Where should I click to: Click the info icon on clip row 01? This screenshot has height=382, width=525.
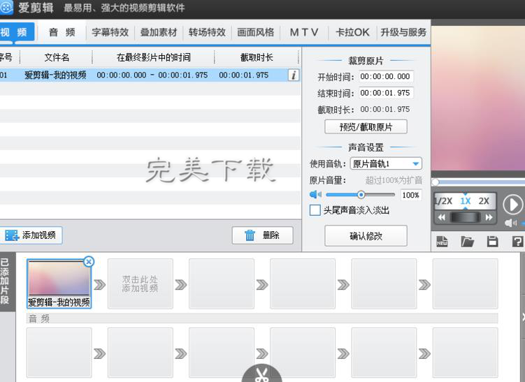[x=294, y=75]
